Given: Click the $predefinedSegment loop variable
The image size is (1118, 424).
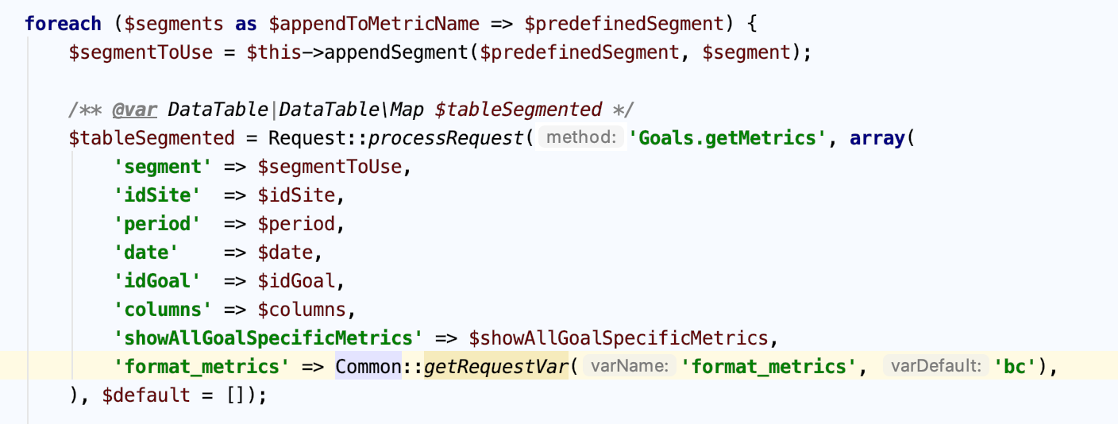Looking at the screenshot, I should (623, 24).
